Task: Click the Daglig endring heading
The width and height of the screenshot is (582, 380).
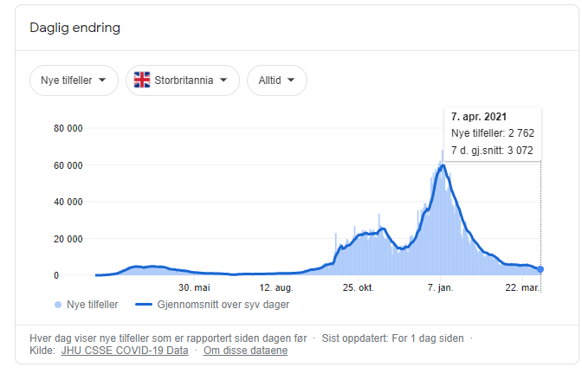Action: click(75, 28)
